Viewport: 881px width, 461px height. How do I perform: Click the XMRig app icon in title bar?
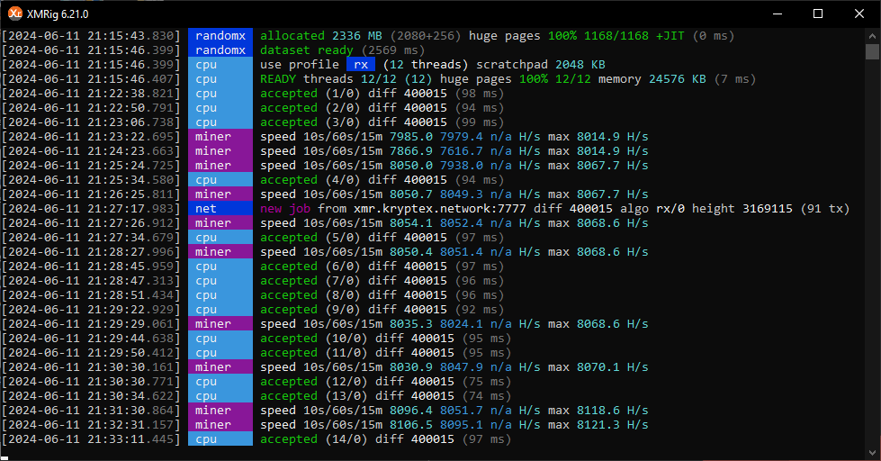click(x=14, y=13)
